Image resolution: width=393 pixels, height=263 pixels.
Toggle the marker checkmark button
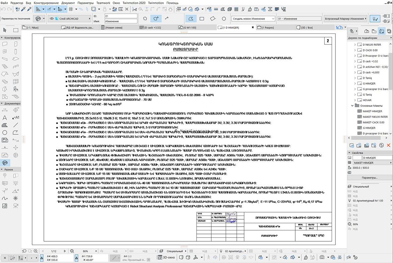point(375,19)
